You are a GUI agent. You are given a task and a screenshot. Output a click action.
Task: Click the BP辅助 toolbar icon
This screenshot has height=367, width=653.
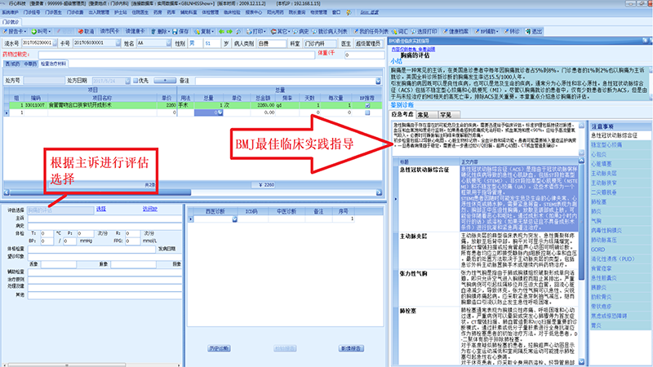(477, 32)
